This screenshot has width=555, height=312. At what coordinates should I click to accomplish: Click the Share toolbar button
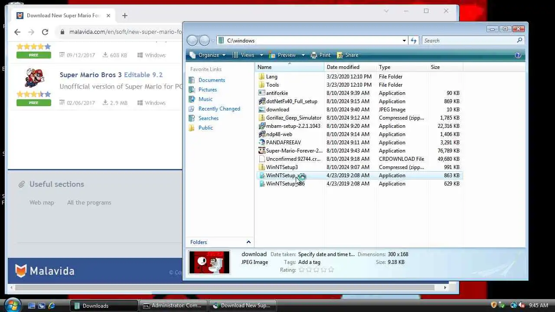pos(347,55)
